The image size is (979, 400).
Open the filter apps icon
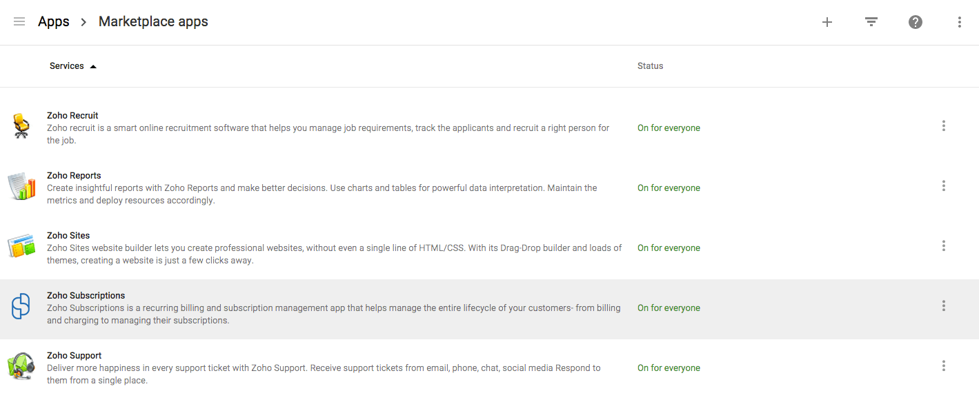[871, 21]
